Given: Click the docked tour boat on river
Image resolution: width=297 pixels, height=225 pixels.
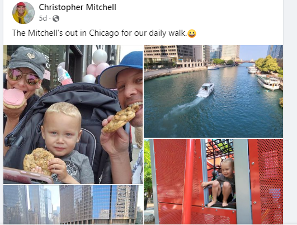Looking at the screenshot, I should [268, 82].
